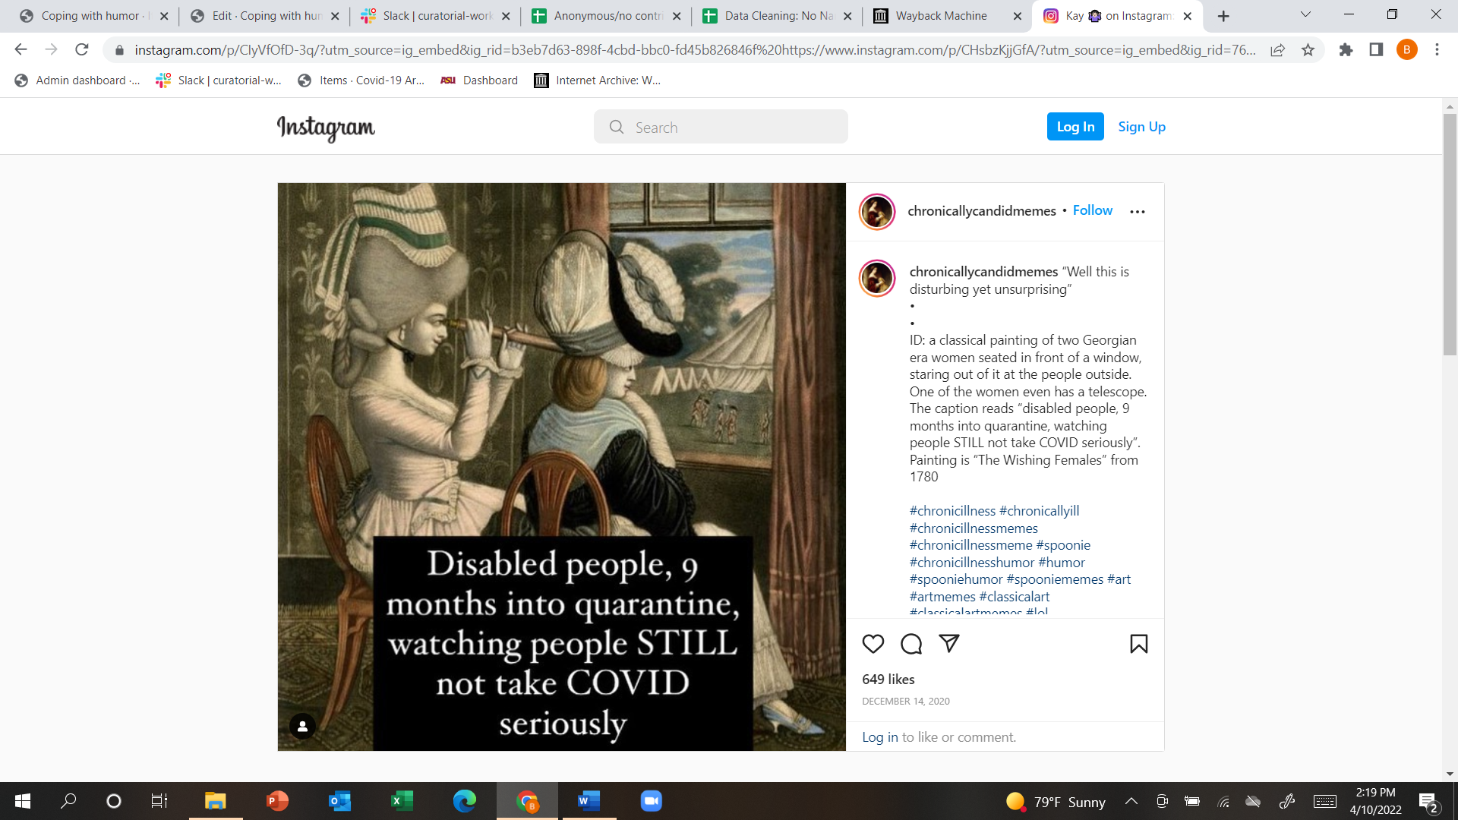Open the Instagram logo home link

coord(326,128)
